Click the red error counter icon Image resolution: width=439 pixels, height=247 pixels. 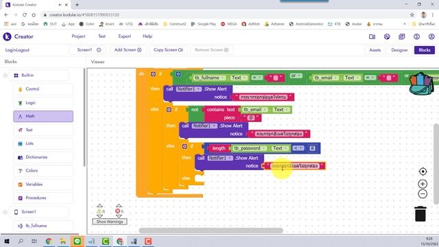(x=118, y=211)
